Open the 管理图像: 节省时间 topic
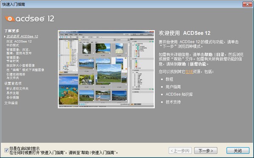 click(13, 59)
